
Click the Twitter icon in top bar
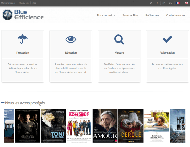(x=151, y=3)
